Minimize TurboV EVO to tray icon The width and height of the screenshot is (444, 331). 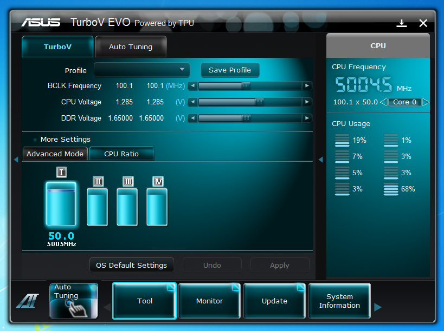coord(402,23)
